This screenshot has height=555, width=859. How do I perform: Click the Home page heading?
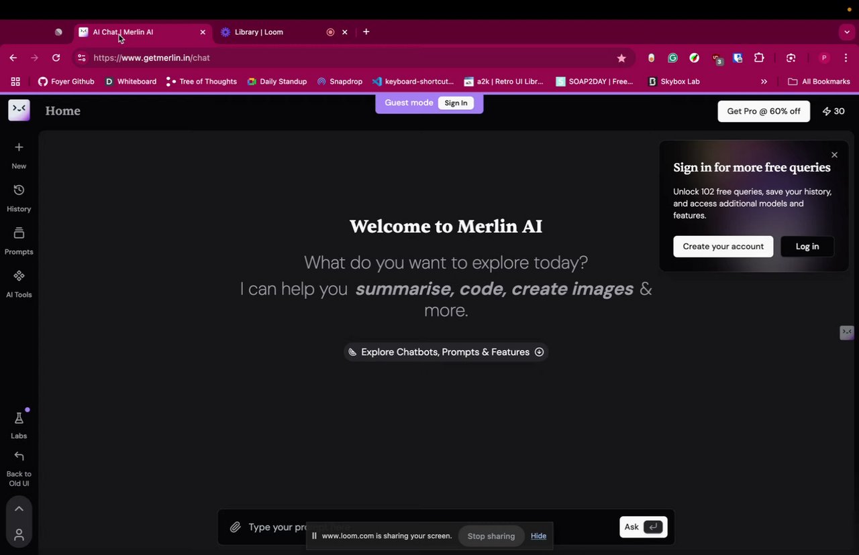[63, 111]
